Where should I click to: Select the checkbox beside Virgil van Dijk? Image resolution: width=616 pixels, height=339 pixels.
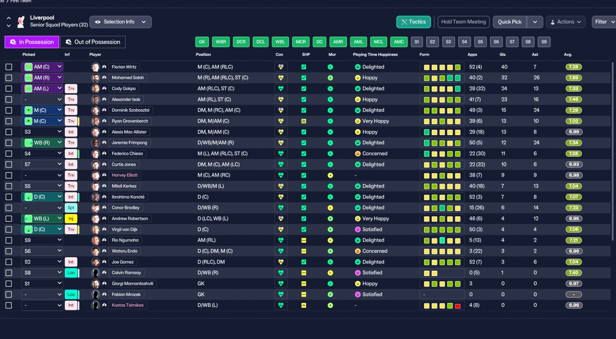(x=9, y=229)
